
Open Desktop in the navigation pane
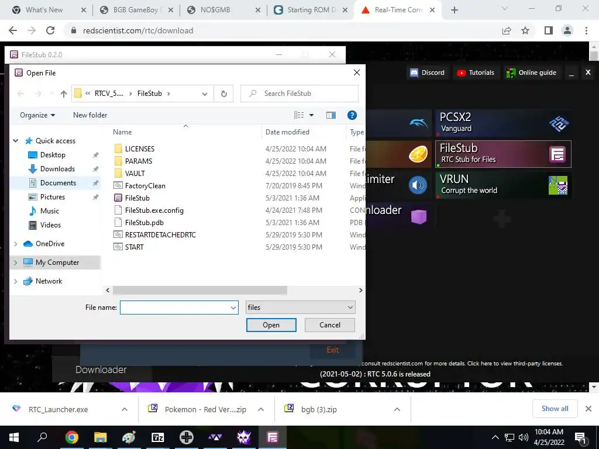[x=53, y=155]
